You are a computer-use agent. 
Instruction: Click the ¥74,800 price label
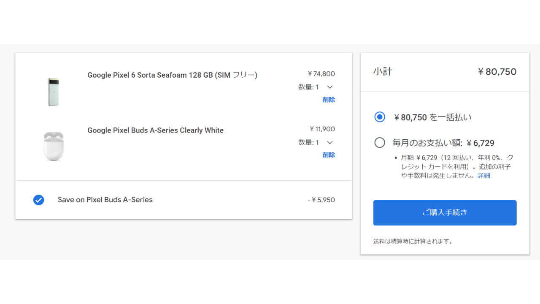click(321, 73)
